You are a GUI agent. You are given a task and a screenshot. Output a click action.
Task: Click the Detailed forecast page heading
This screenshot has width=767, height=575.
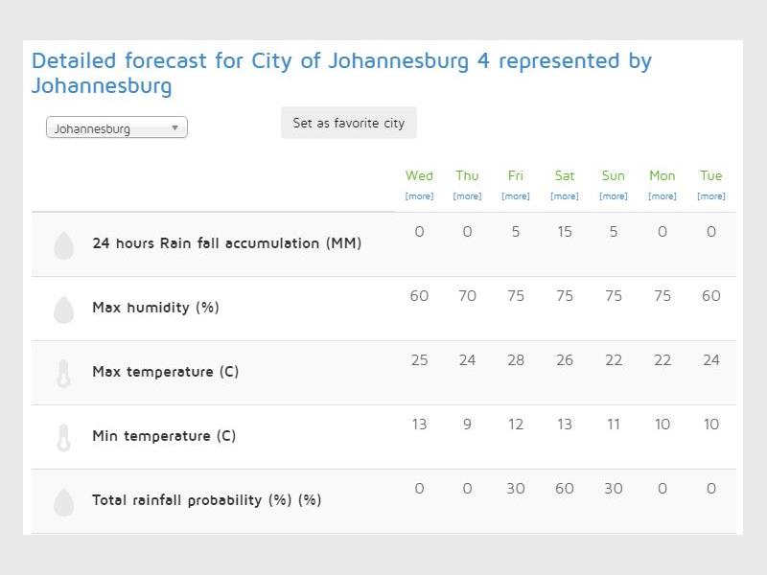(x=341, y=73)
